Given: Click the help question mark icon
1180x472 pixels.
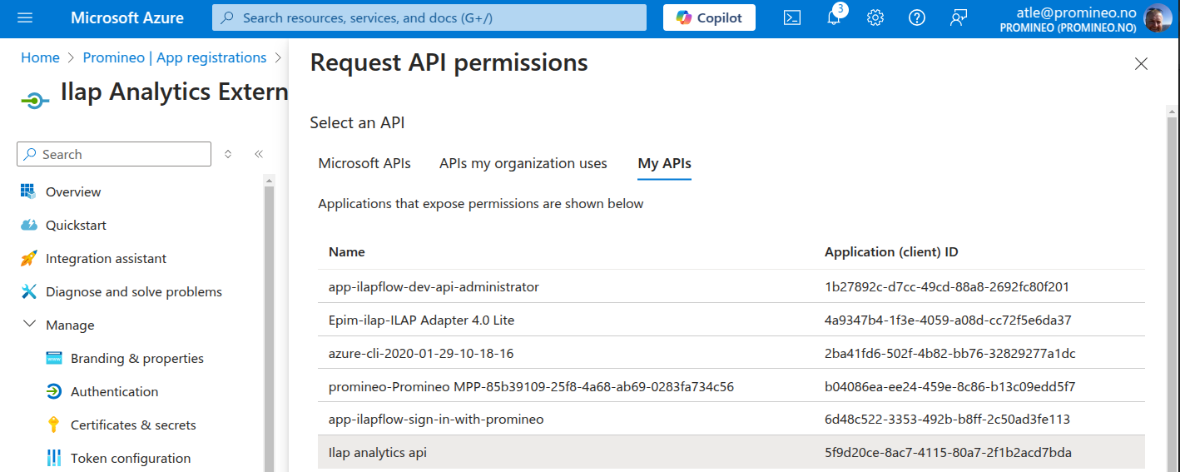Looking at the screenshot, I should (917, 17).
